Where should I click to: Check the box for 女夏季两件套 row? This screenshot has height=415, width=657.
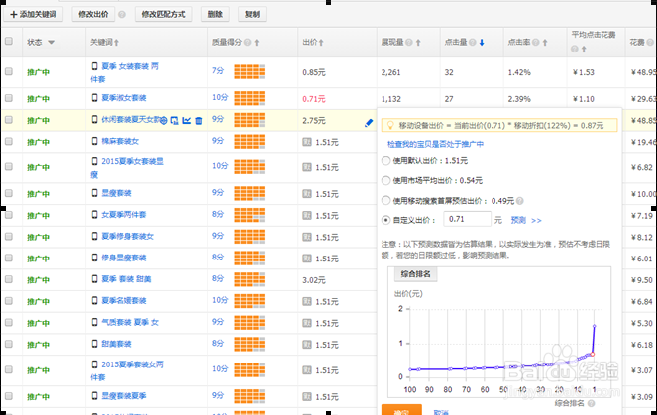[8, 215]
